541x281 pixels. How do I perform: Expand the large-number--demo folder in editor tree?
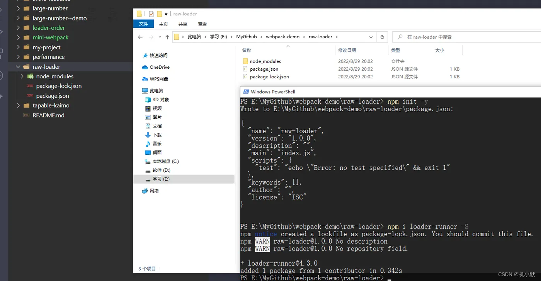18,18
